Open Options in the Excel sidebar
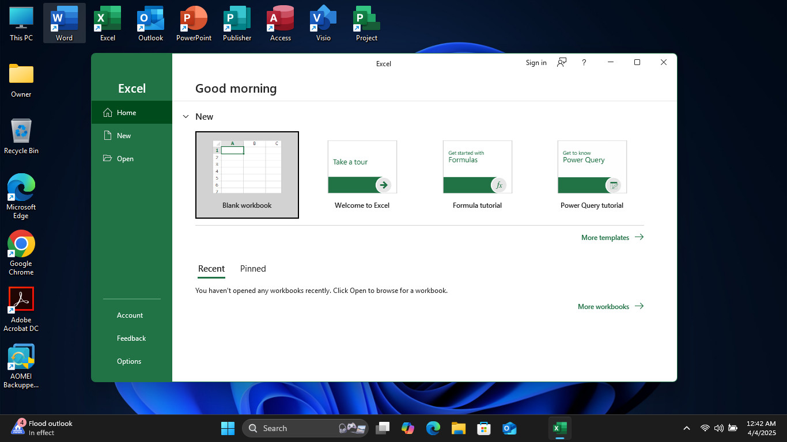 coord(132,361)
